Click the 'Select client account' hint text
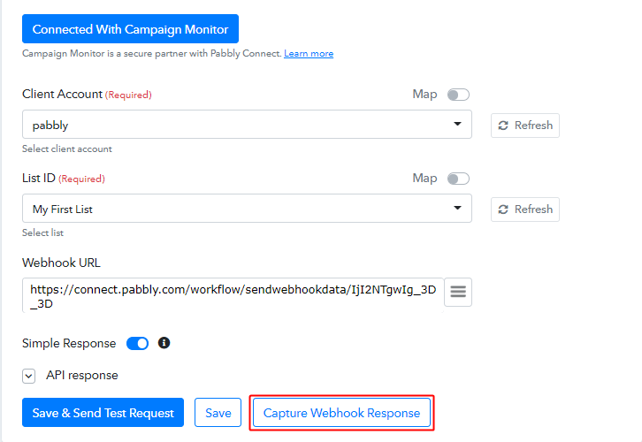Viewport: 642px width, 442px height. click(x=66, y=149)
